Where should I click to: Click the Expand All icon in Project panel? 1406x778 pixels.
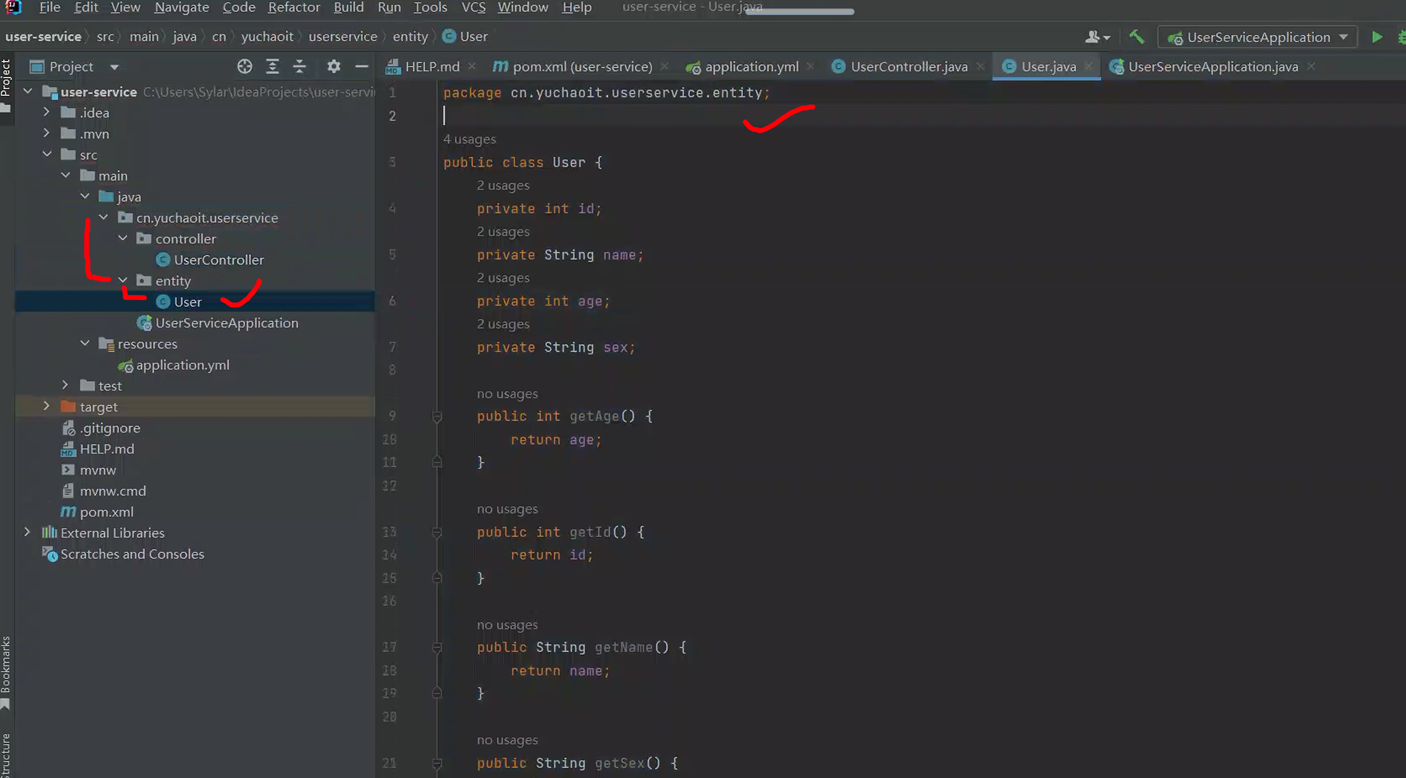[273, 66]
